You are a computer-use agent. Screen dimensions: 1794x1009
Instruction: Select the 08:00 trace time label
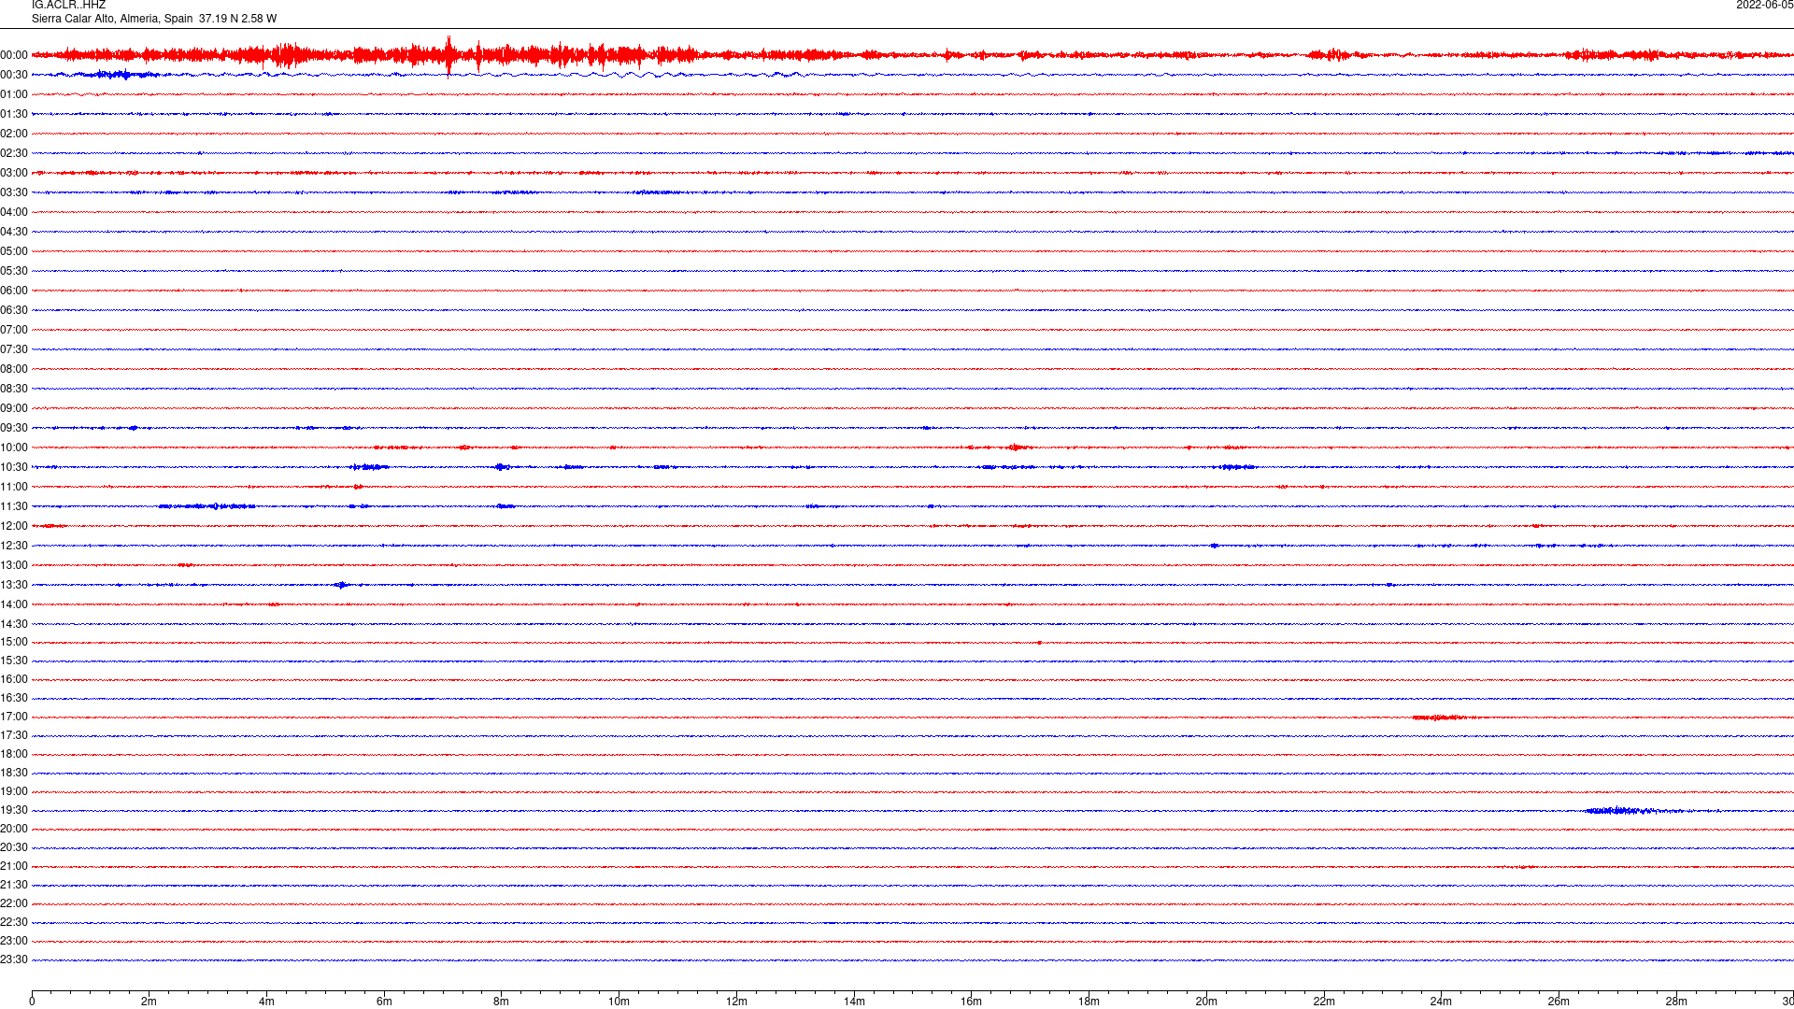pos(14,369)
